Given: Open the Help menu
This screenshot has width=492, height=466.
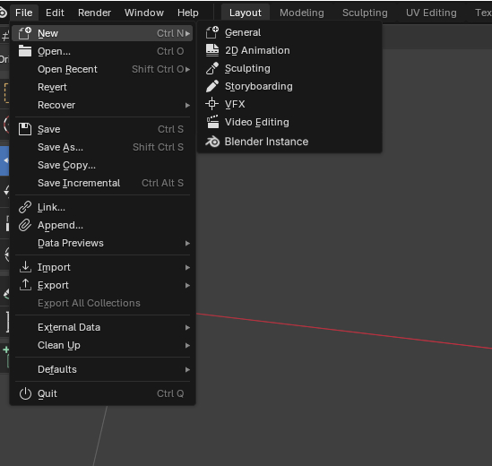Looking at the screenshot, I should [x=188, y=13].
